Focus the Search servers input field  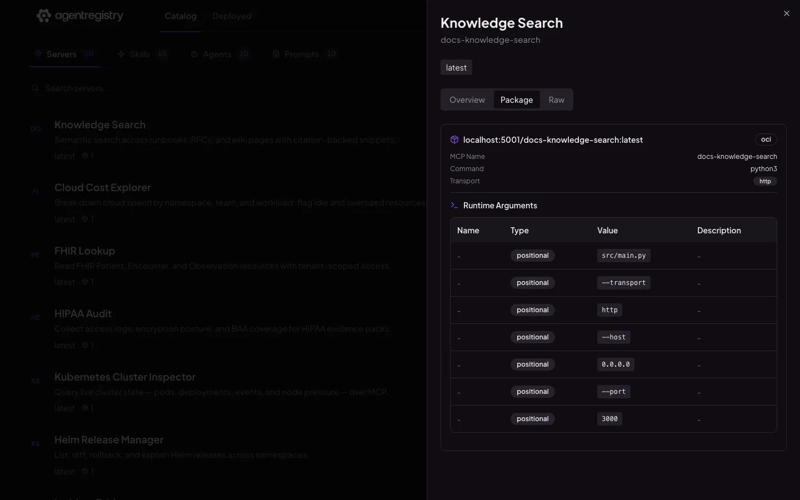pos(228,88)
